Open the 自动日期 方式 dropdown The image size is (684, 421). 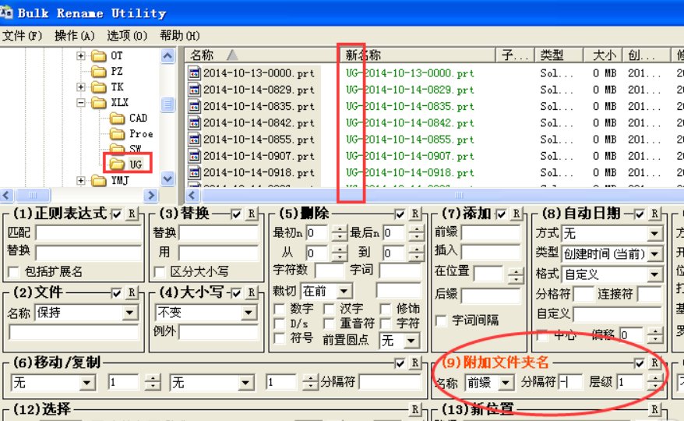(x=654, y=234)
